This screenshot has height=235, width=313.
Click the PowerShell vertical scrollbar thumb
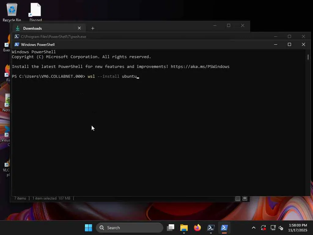[308, 57]
